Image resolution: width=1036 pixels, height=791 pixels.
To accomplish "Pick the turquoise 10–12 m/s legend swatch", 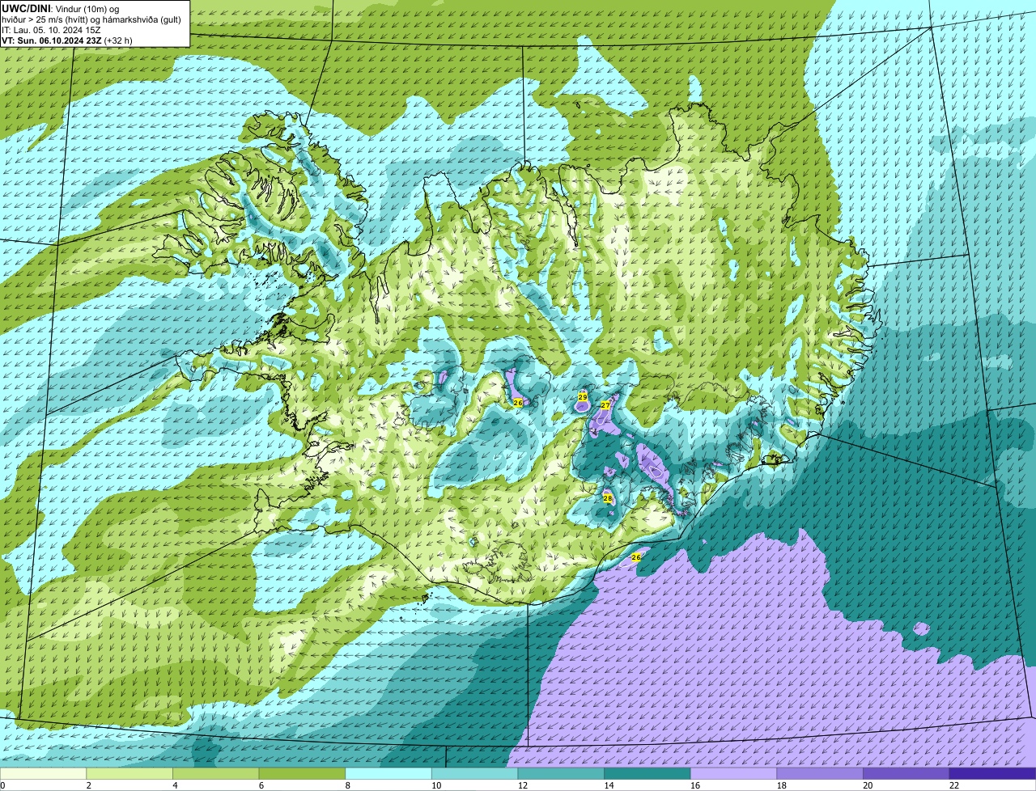I will [x=474, y=773].
